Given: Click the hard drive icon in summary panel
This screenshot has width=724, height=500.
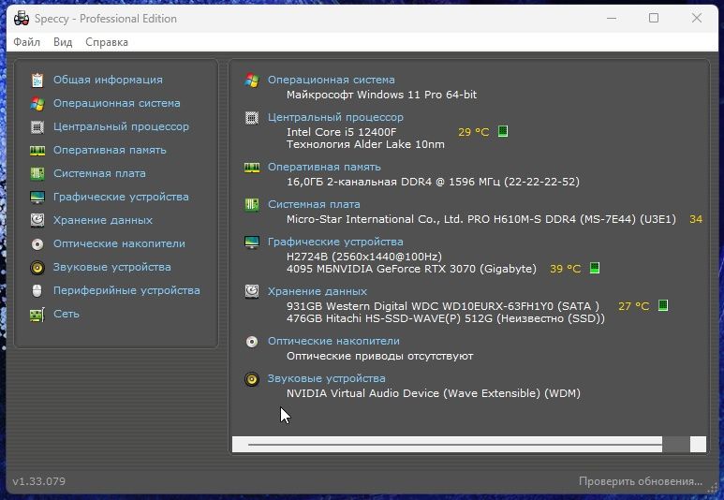Looking at the screenshot, I should [x=252, y=291].
